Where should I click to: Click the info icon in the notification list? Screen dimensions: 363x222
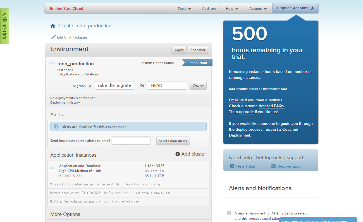coord(229,213)
